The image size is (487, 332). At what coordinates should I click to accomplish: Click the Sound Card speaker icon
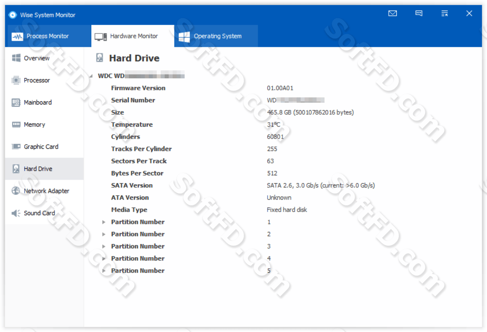pos(16,213)
